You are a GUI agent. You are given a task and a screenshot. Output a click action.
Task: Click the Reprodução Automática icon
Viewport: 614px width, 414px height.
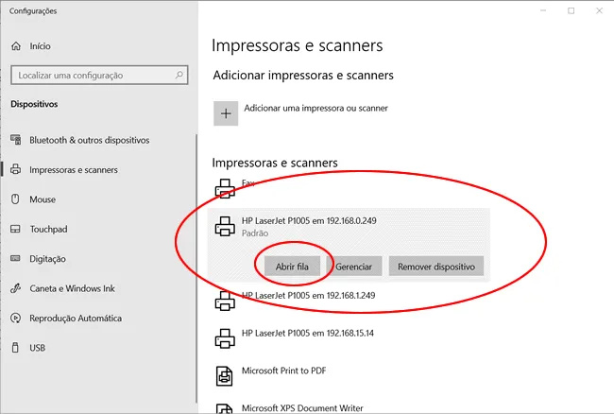point(15,318)
